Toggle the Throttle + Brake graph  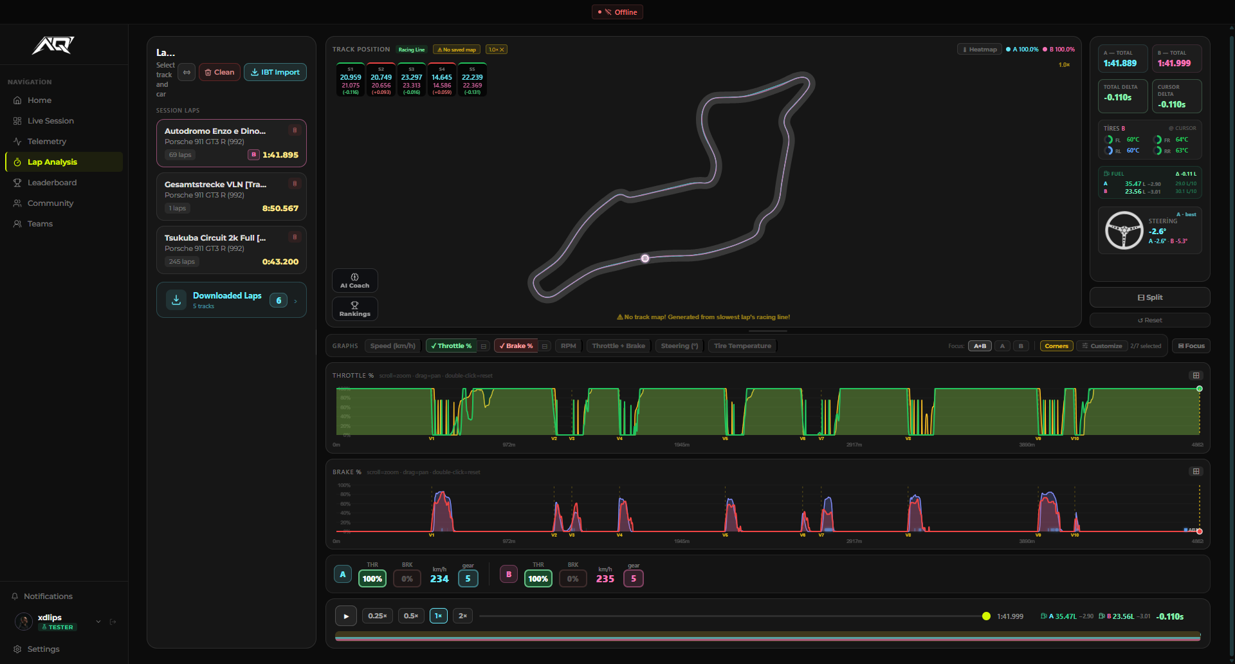(x=619, y=346)
